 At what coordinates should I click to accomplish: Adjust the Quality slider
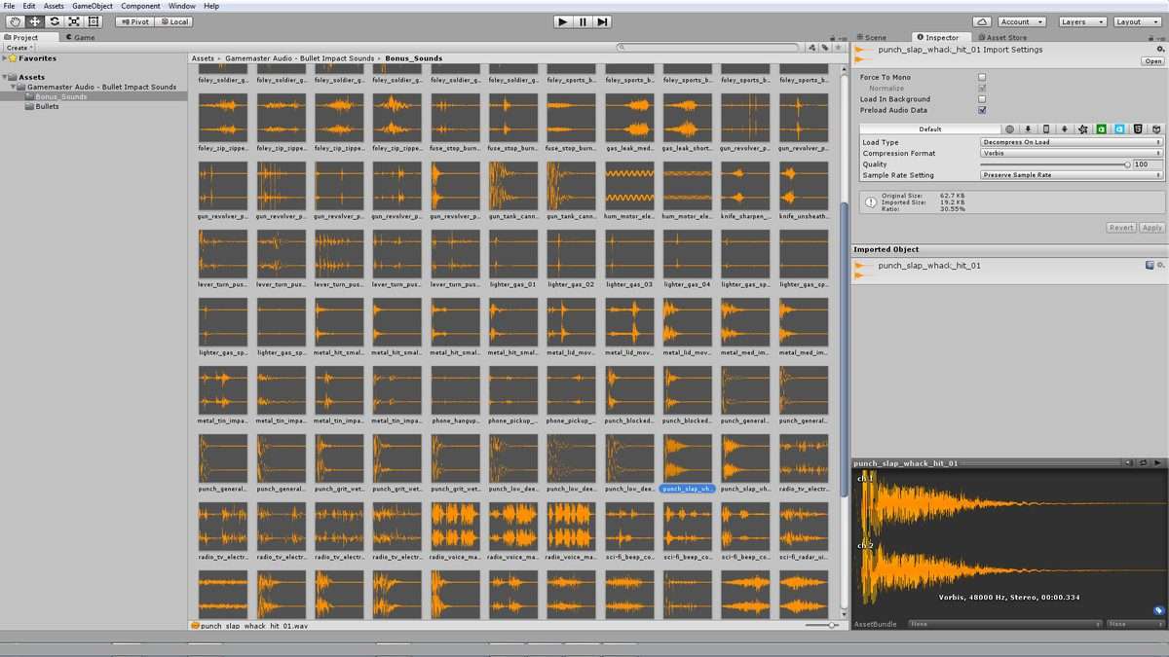point(1055,164)
